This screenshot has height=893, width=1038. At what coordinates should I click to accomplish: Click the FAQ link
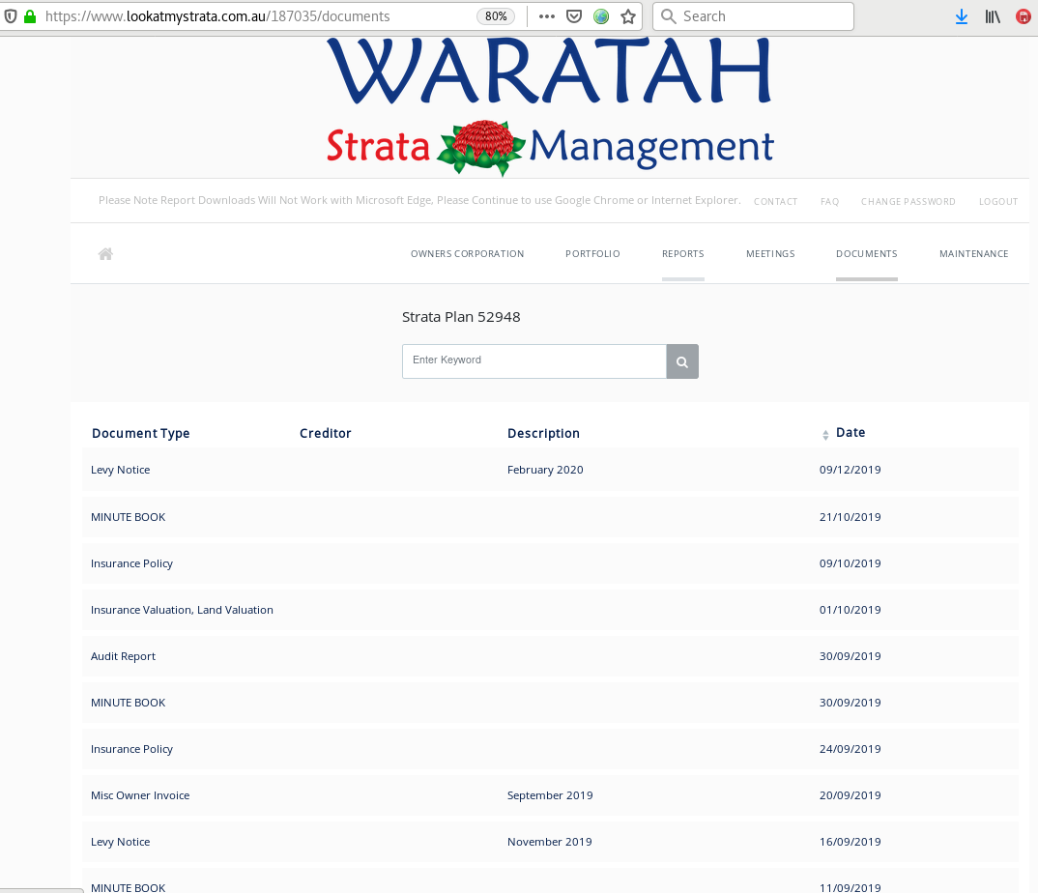tap(829, 201)
